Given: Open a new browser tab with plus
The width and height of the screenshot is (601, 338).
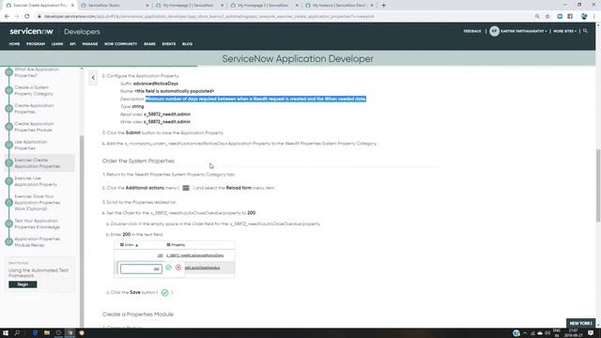Looking at the screenshot, I should click(x=384, y=6).
